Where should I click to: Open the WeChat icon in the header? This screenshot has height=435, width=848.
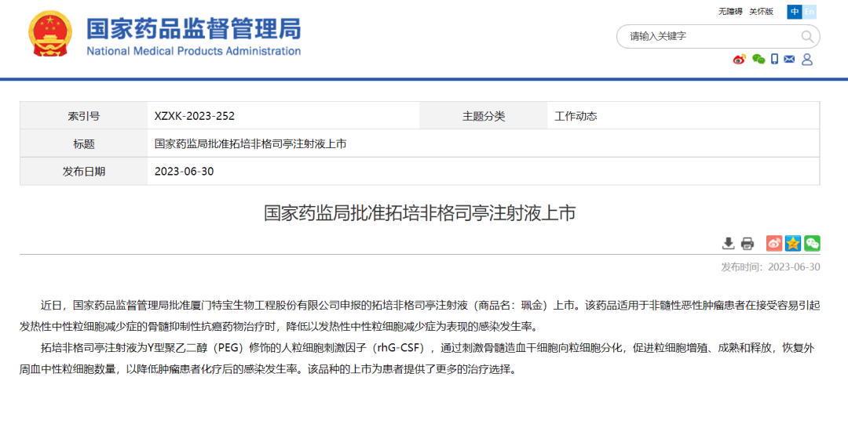(758, 60)
